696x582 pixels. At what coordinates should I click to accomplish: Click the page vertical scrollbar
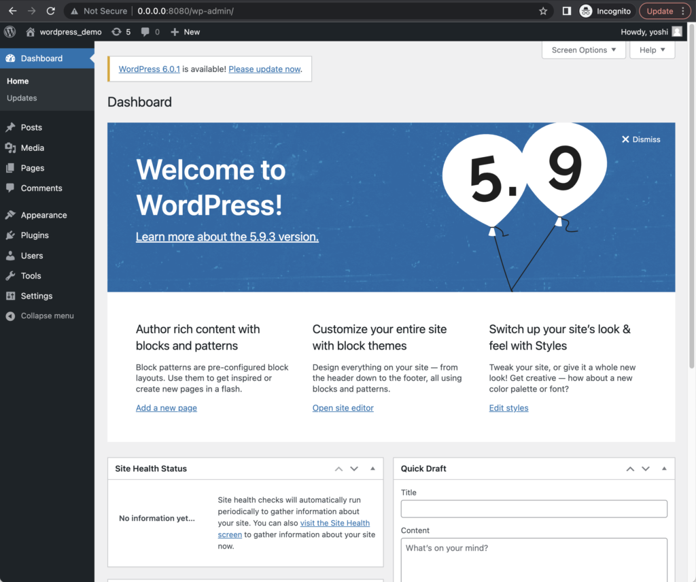691,195
